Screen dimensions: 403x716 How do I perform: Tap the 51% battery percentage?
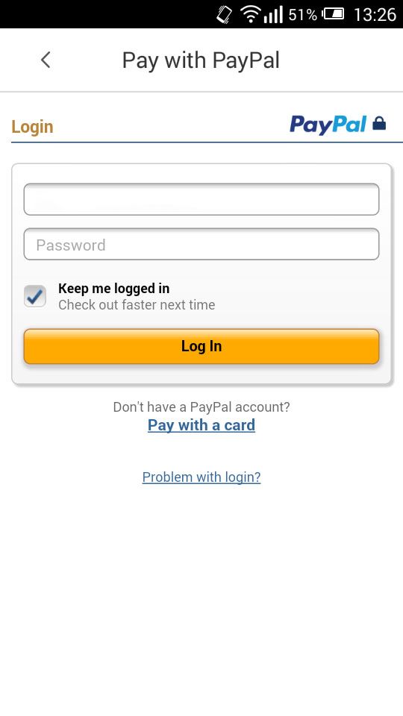point(302,15)
